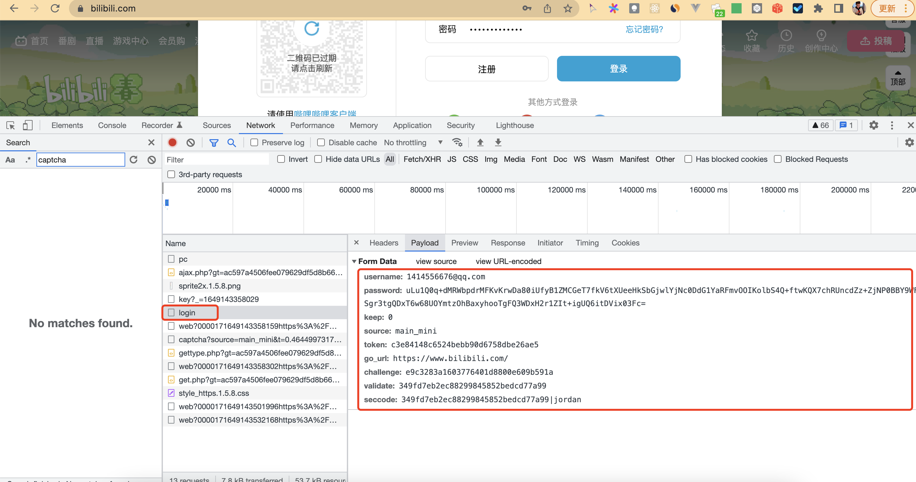Expand Form Data section

click(355, 261)
